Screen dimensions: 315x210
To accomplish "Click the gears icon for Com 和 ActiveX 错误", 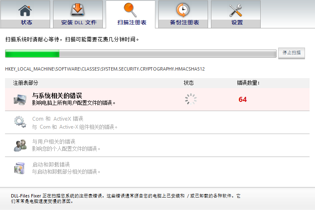I will 20,121.
